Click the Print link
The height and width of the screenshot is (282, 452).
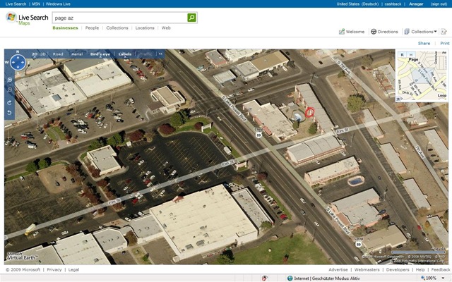pyautogui.click(x=444, y=43)
